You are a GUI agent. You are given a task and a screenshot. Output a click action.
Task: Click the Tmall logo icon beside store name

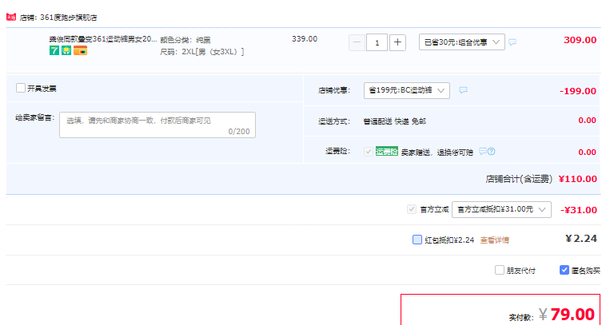(10, 18)
